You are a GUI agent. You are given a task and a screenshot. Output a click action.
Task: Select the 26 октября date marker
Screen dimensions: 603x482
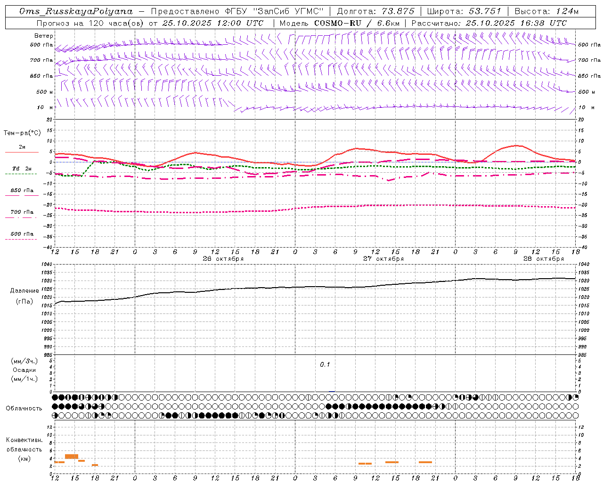(x=223, y=259)
